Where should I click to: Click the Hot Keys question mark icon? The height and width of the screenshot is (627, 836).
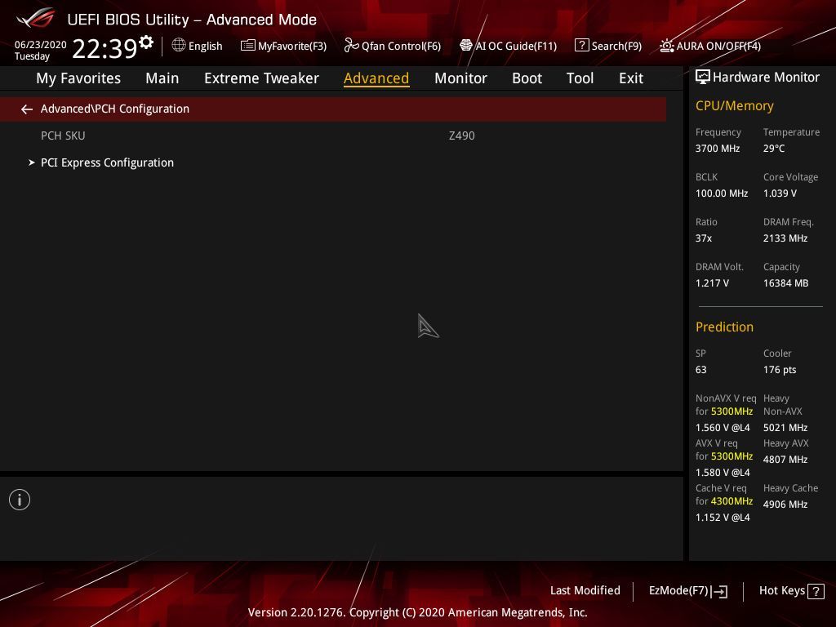tap(816, 591)
